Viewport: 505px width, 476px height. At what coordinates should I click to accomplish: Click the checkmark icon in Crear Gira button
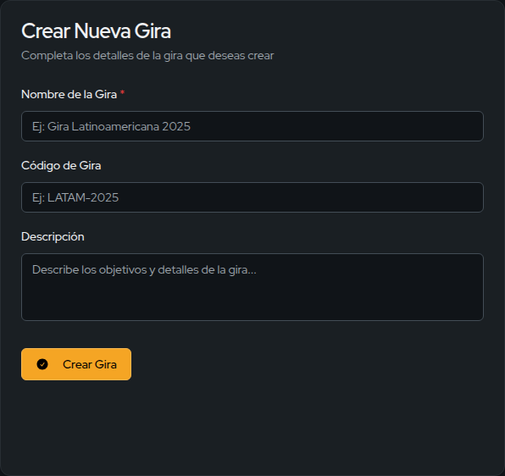click(42, 364)
